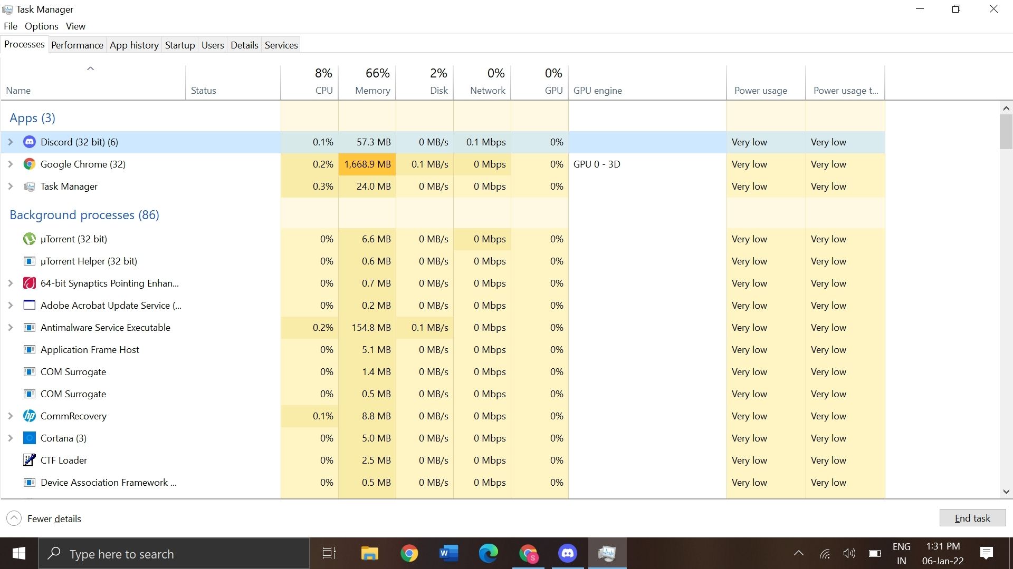
Task: Expand the Google Chrome (32) process group
Action: pyautogui.click(x=10, y=164)
